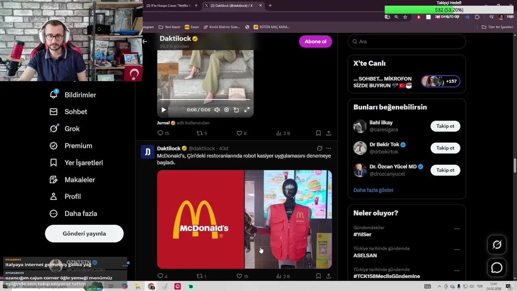Open the @daktilock handle link
The width and height of the screenshot is (517, 291).
coord(202,148)
